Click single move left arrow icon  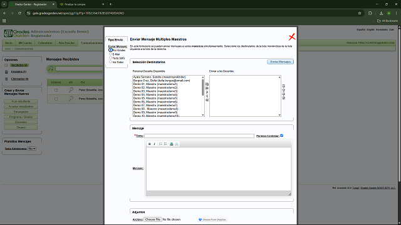(207, 96)
